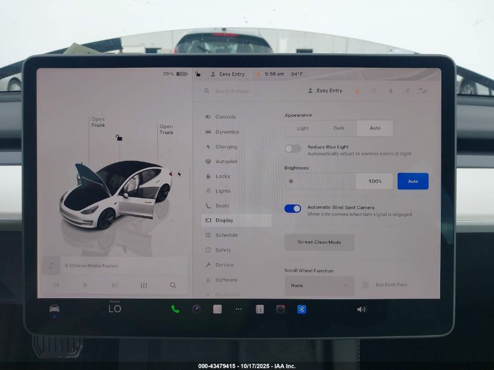This screenshot has height=370, width=494.
Task: Open the Autopilot settings menu
Action: tap(226, 161)
